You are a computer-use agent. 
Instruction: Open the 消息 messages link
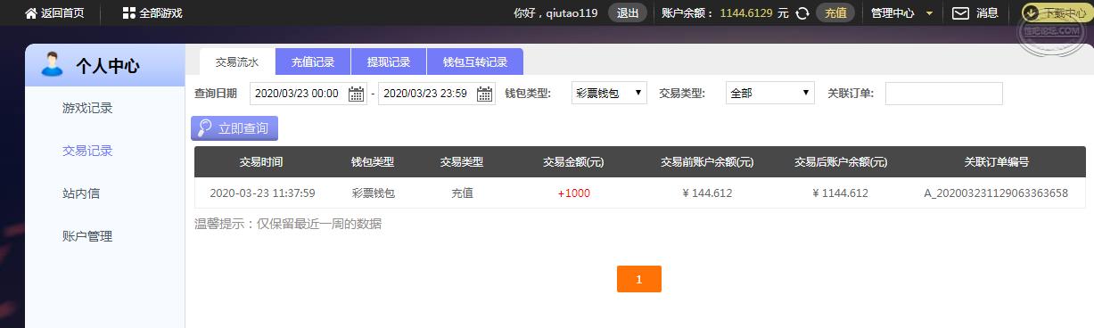pyautogui.click(x=987, y=13)
